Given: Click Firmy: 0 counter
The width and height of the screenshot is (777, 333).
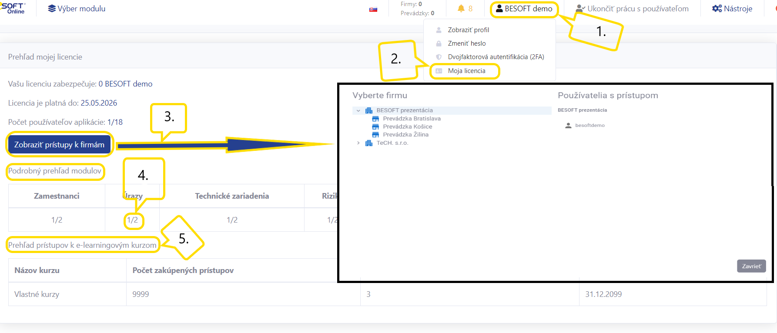Looking at the screenshot, I should (411, 4).
